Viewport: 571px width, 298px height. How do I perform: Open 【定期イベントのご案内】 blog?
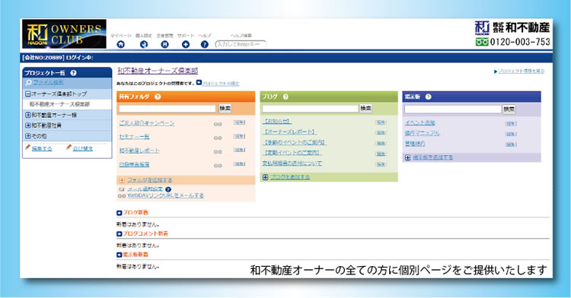pos(292,153)
